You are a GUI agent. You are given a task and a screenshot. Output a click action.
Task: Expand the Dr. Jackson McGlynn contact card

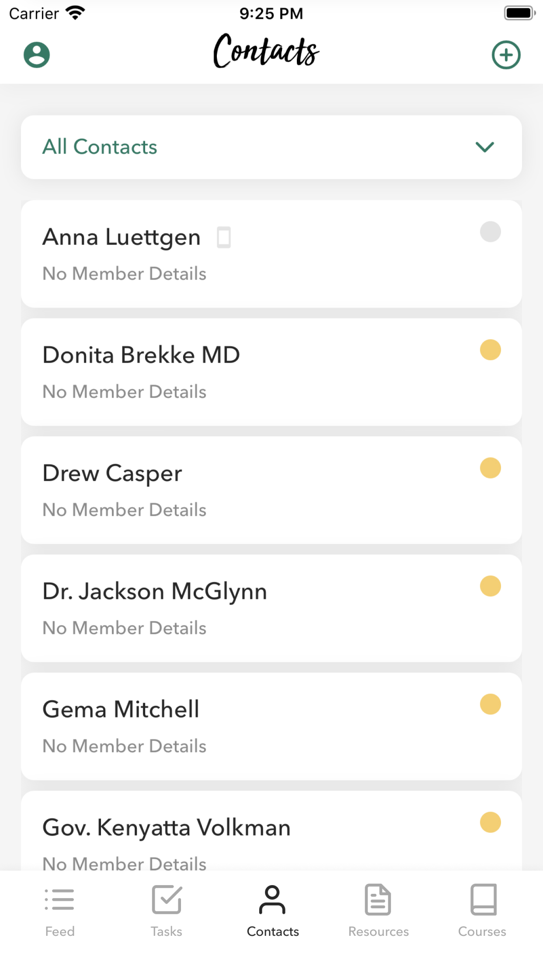(271, 608)
